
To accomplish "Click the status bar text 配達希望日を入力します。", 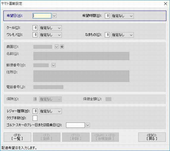I will (x=19, y=148).
